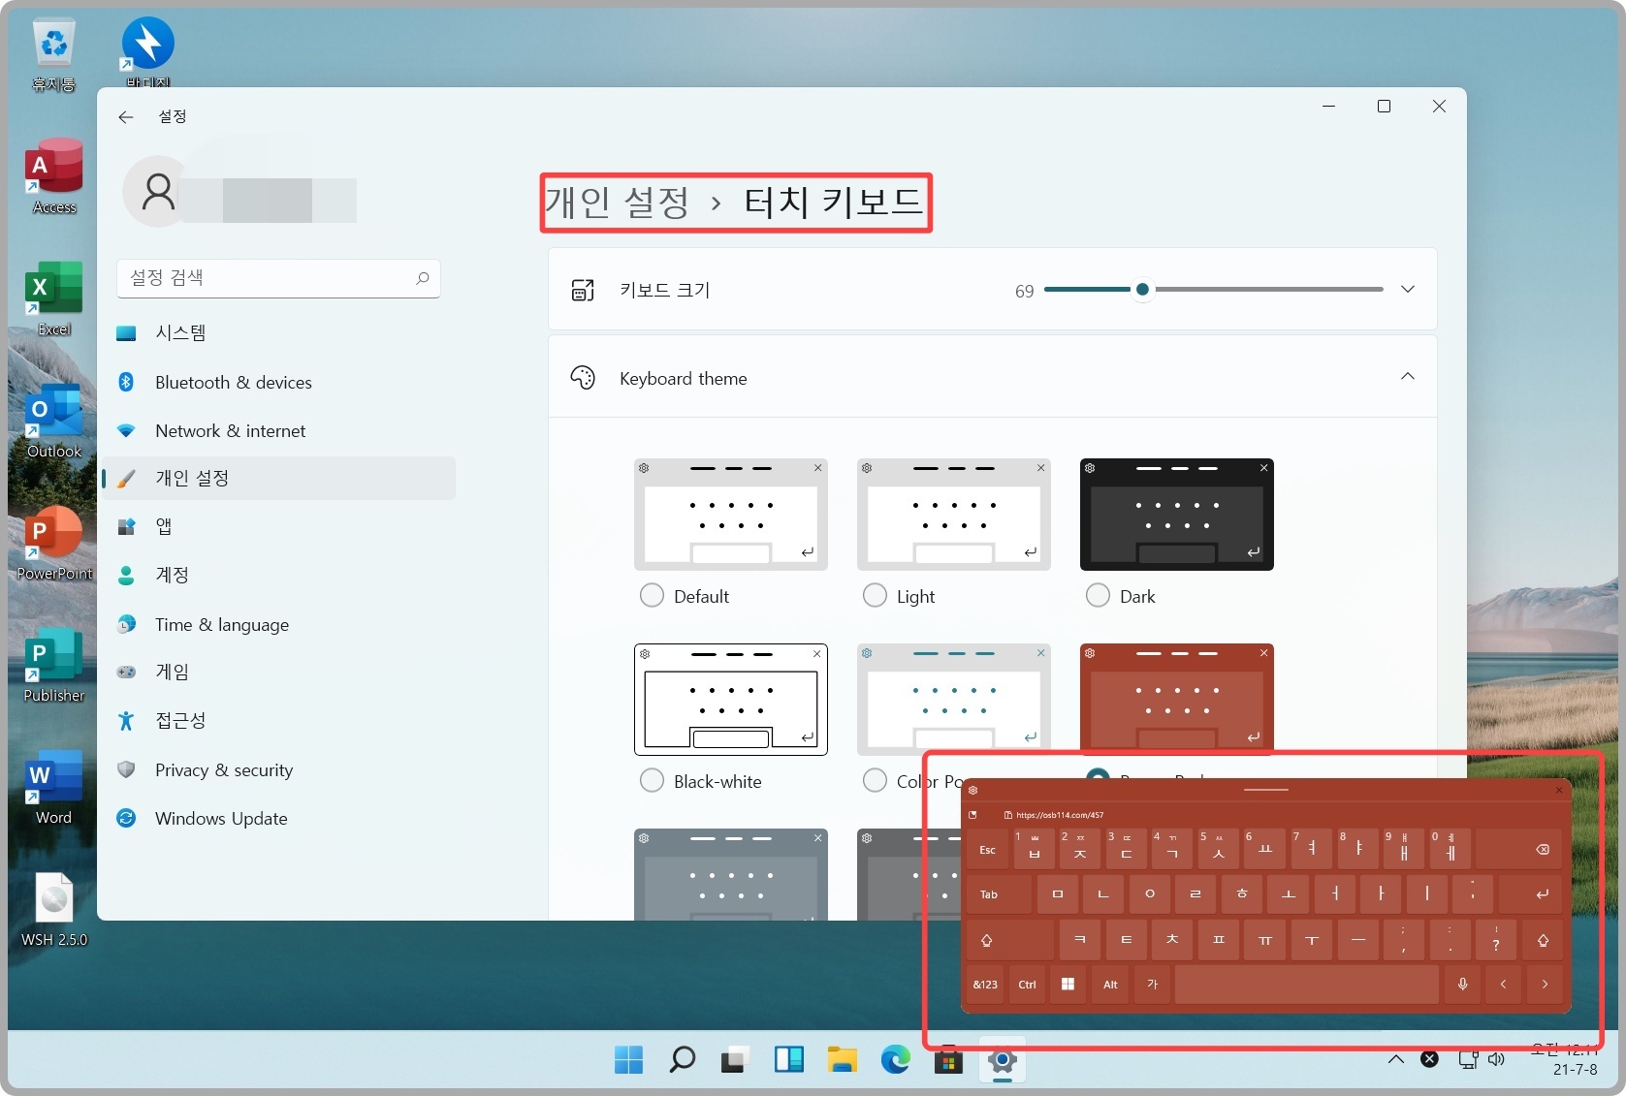
Task: Adjust the keyboard size slider
Action: [x=1142, y=289]
